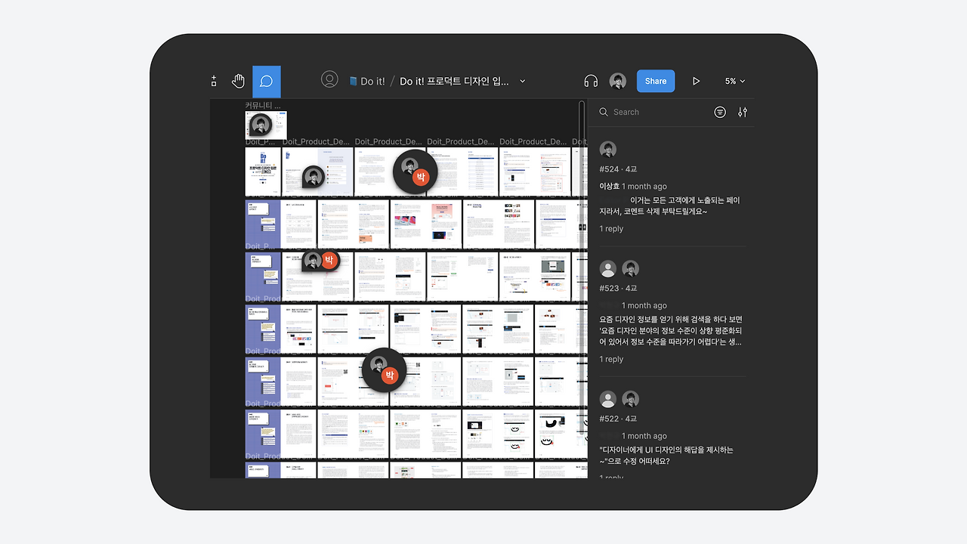The height and width of the screenshot is (544, 967).
Task: Click author name 이상효
Action: tap(609, 187)
